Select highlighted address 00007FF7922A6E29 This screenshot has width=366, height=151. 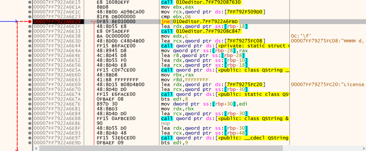(57, 21)
